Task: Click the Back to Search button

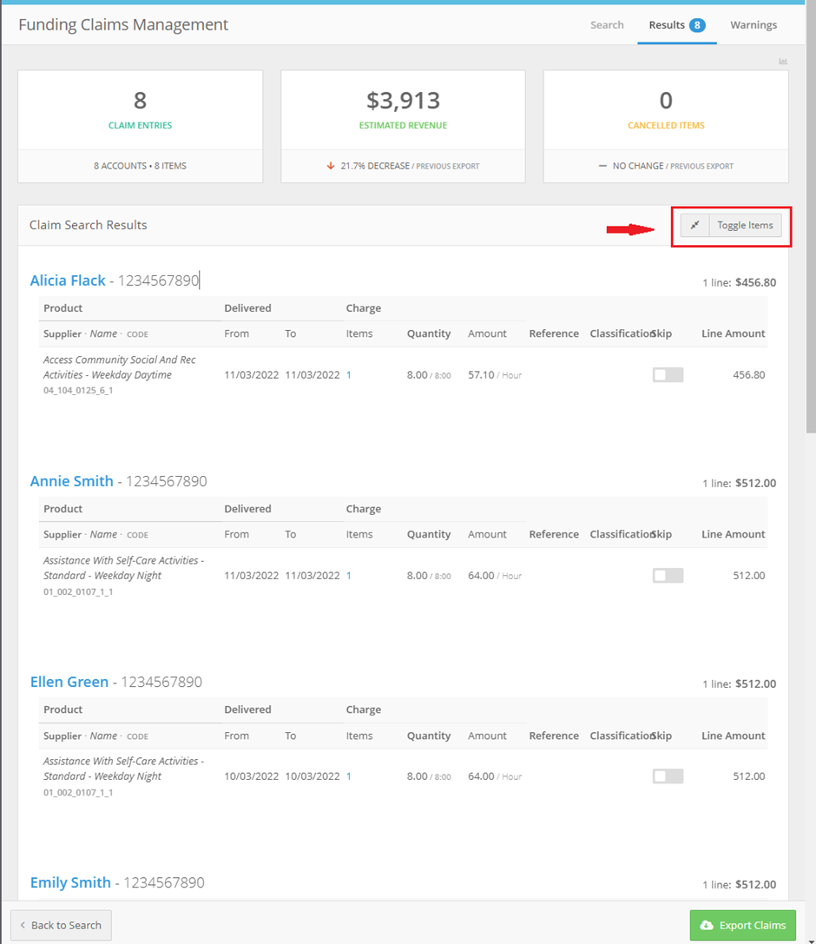Action: 61,926
